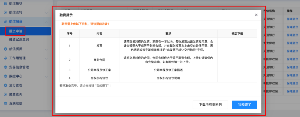Collapse the 航信融资 menu chevron
Screen dimensions: 300x117
(x=46, y=22)
